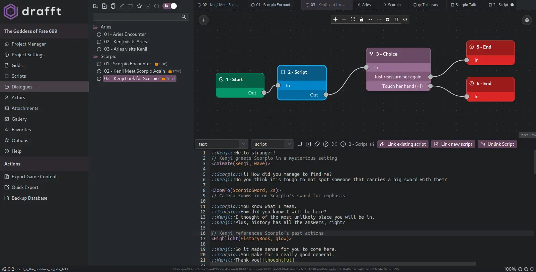Zoom out on the node canvas
The image size is (536, 272).
click(x=344, y=19)
